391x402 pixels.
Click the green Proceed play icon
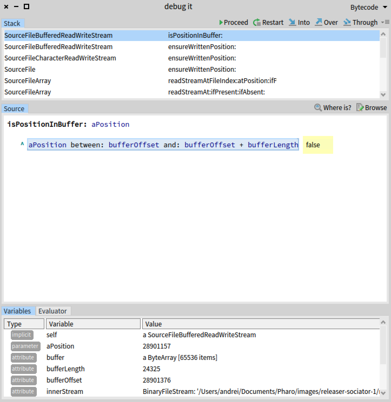click(221, 22)
